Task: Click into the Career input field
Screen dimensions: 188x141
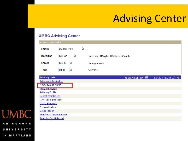Action: (64, 63)
